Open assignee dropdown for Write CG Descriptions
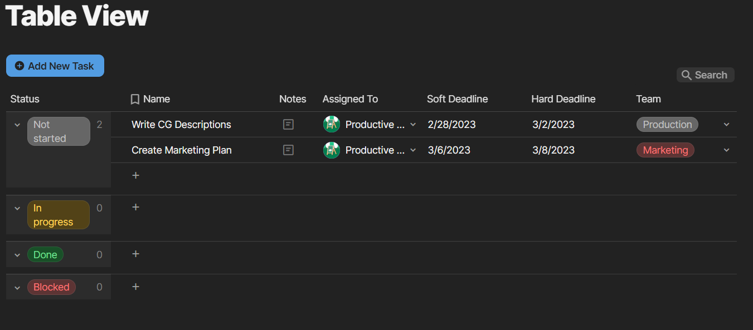The width and height of the screenshot is (753, 330). [x=413, y=125]
